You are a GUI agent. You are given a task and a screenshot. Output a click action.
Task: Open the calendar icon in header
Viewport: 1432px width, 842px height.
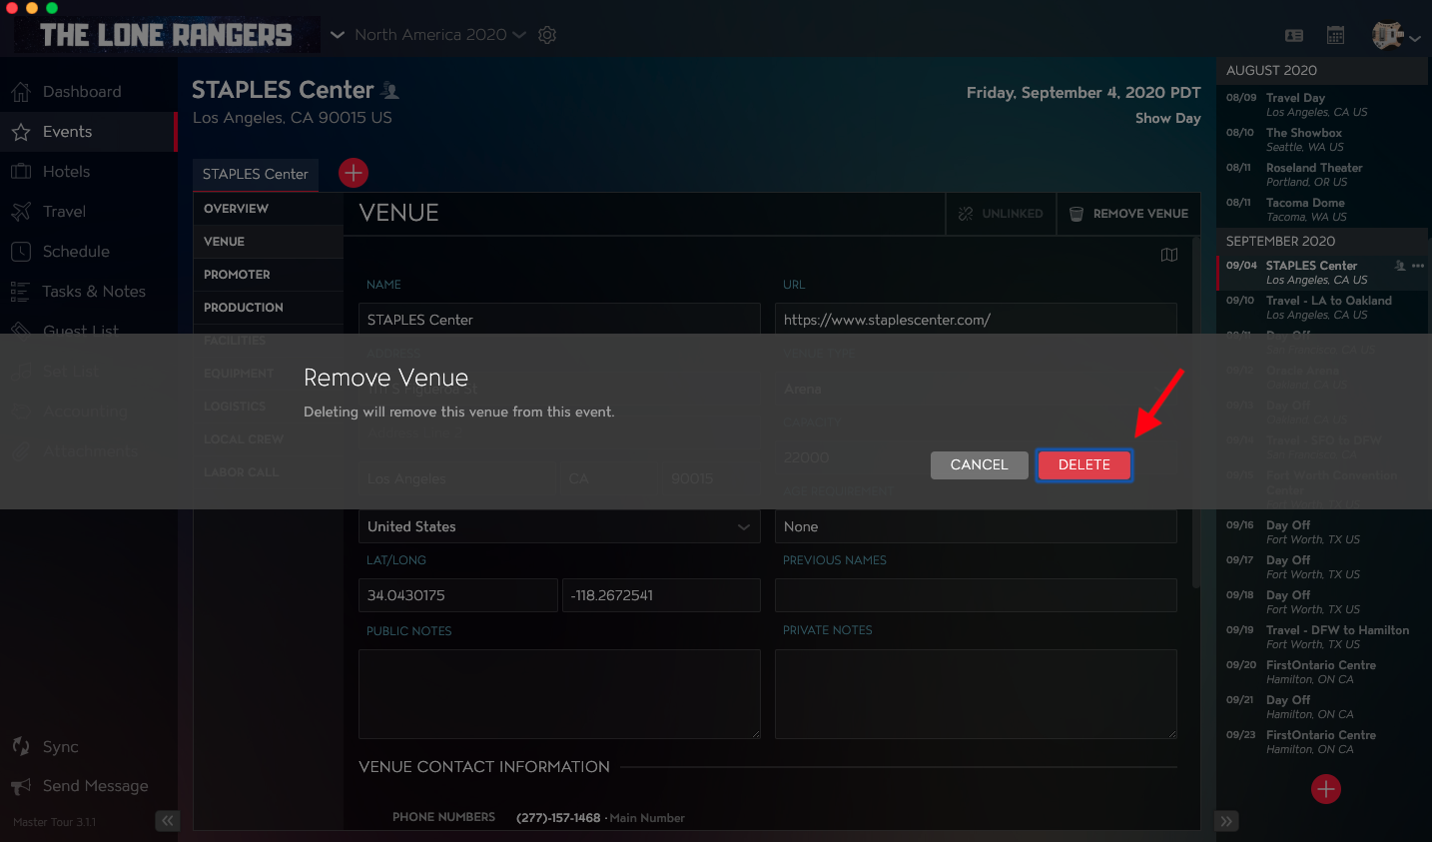(x=1335, y=35)
